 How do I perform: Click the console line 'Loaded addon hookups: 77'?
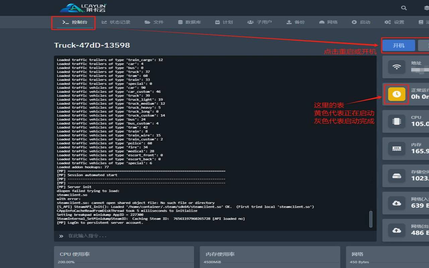click(83, 167)
